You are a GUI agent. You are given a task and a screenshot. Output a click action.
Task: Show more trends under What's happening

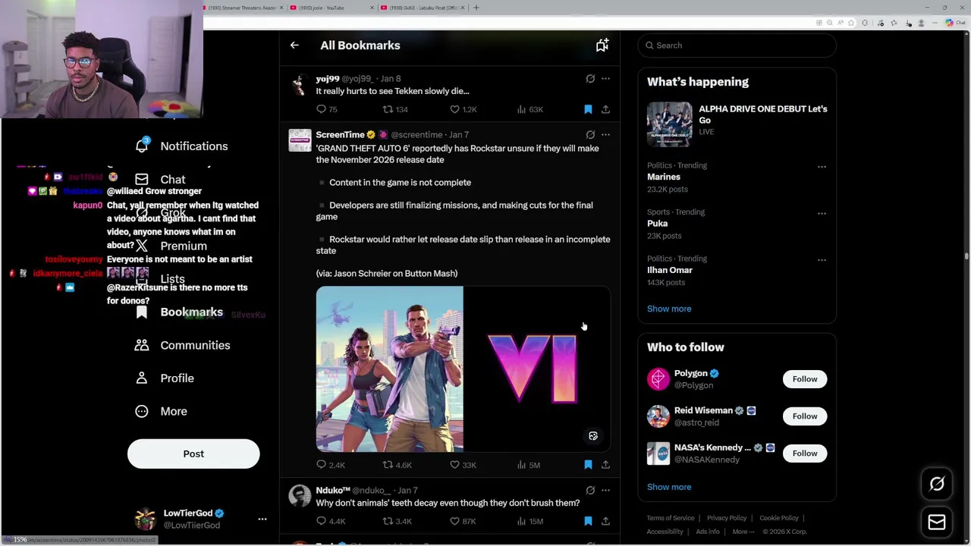coord(669,309)
